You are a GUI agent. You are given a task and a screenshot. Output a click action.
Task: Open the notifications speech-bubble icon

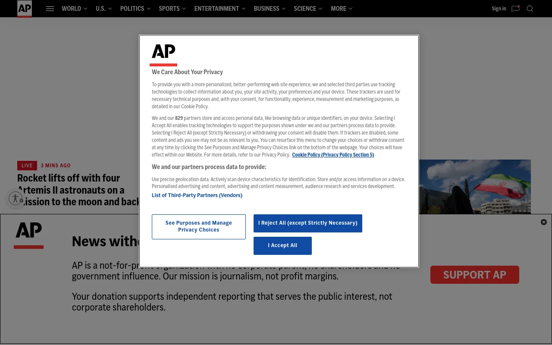click(x=515, y=9)
